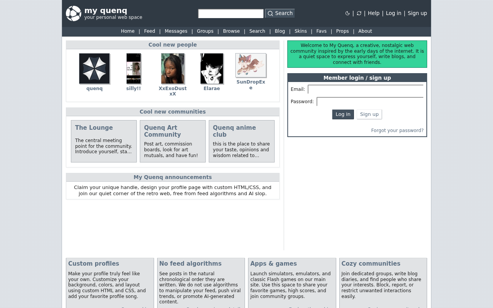
Task: Click the Cool new communities heading
Action: 173,112
